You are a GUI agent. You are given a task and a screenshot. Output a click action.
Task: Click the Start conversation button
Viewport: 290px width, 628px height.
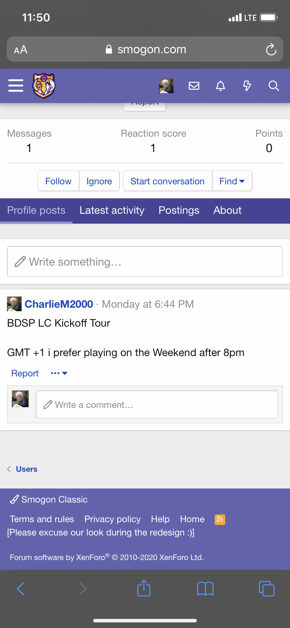coord(167,181)
